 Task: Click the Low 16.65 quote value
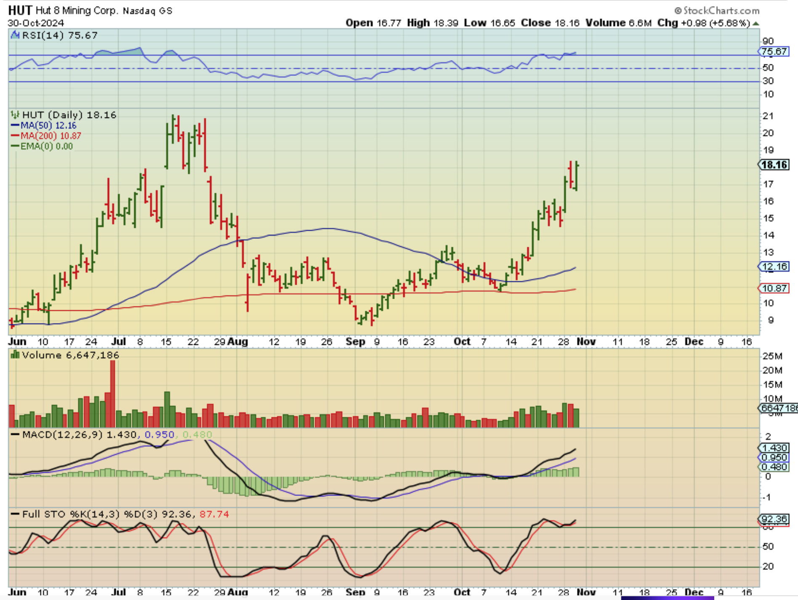tap(489, 23)
